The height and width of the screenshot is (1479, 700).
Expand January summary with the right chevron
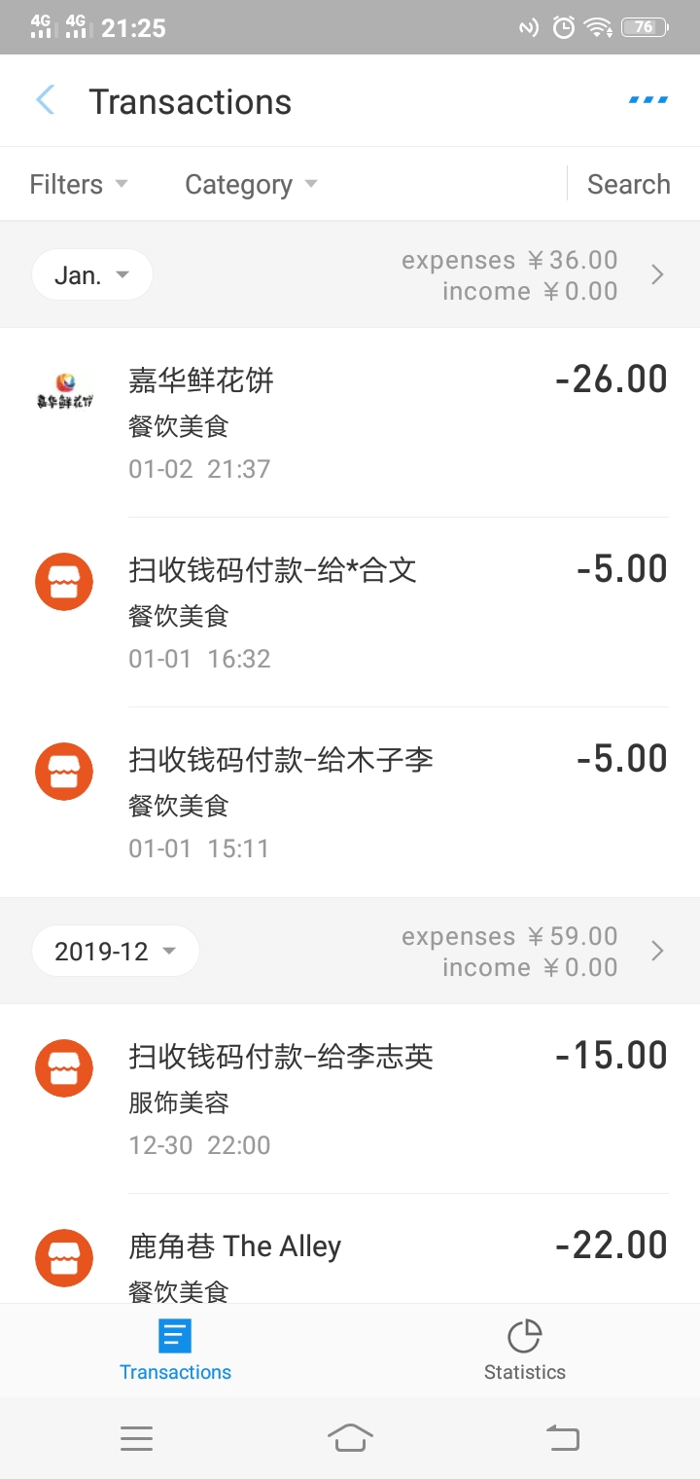pos(657,275)
